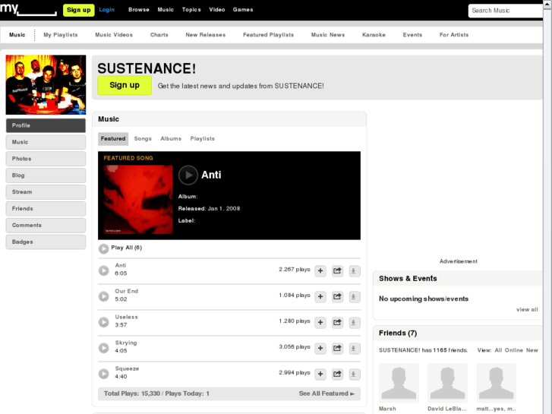The width and height of the screenshot is (552, 414).
Task: Play the Anti track in list
Action: 103,270
